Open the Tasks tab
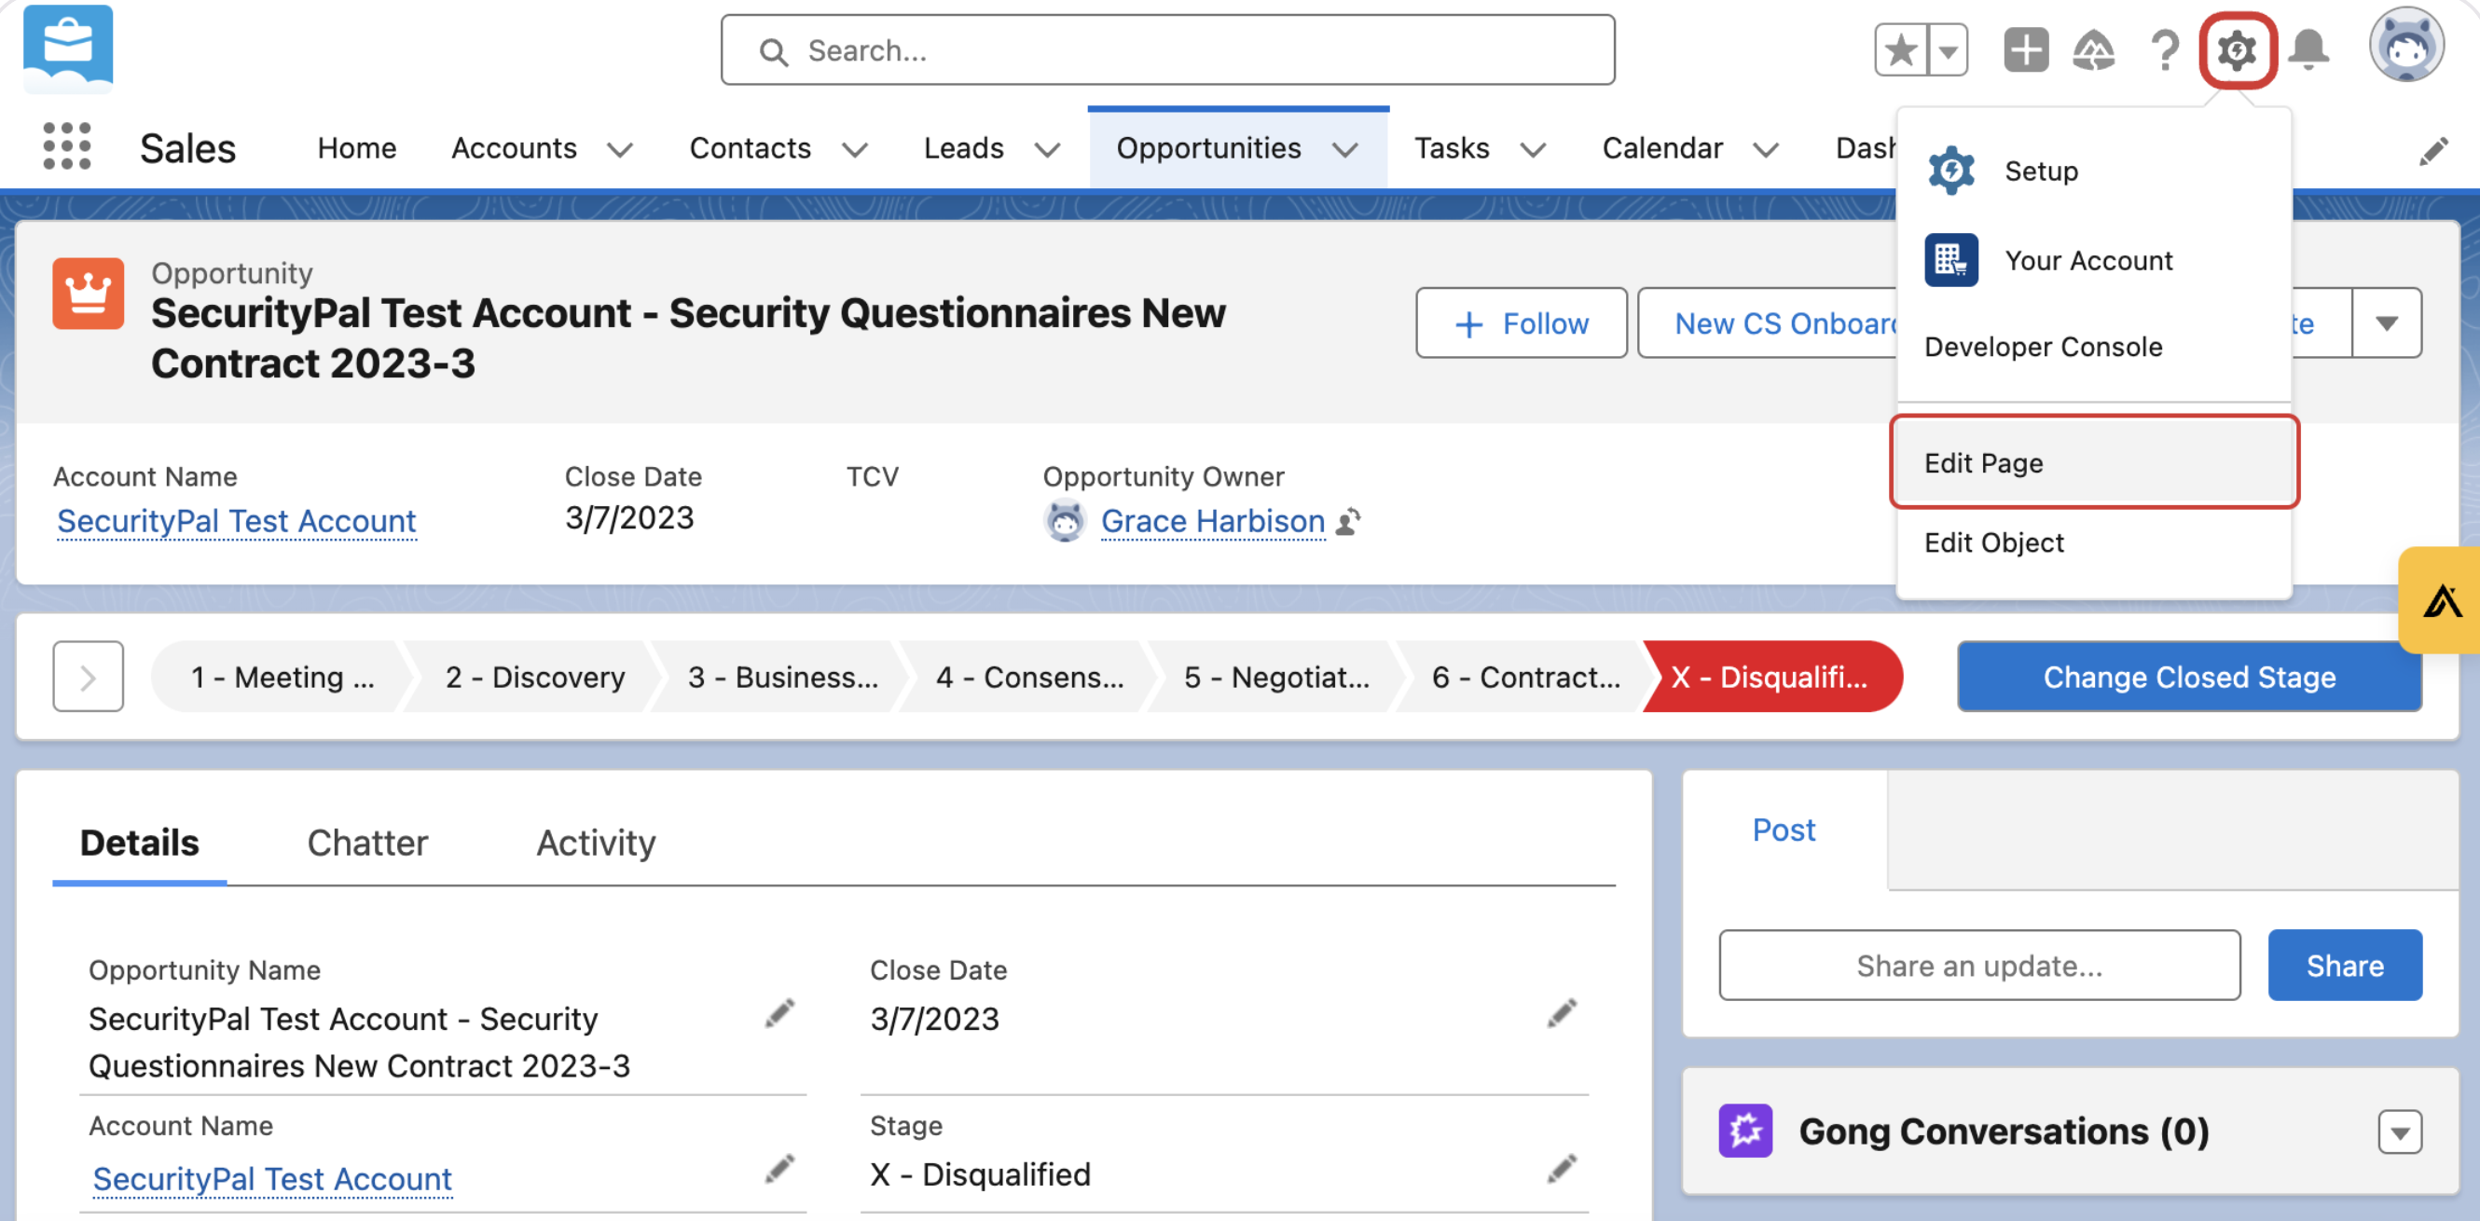This screenshot has height=1221, width=2480. 1452,148
